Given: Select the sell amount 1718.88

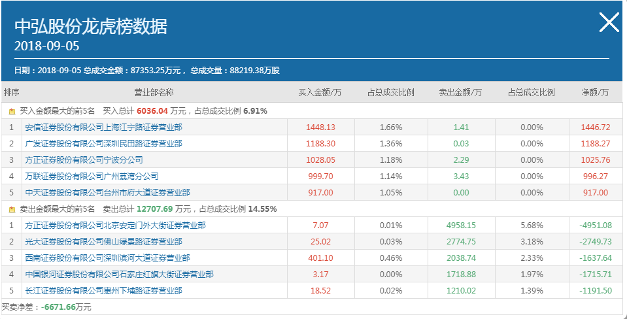Looking at the screenshot, I should [461, 275].
